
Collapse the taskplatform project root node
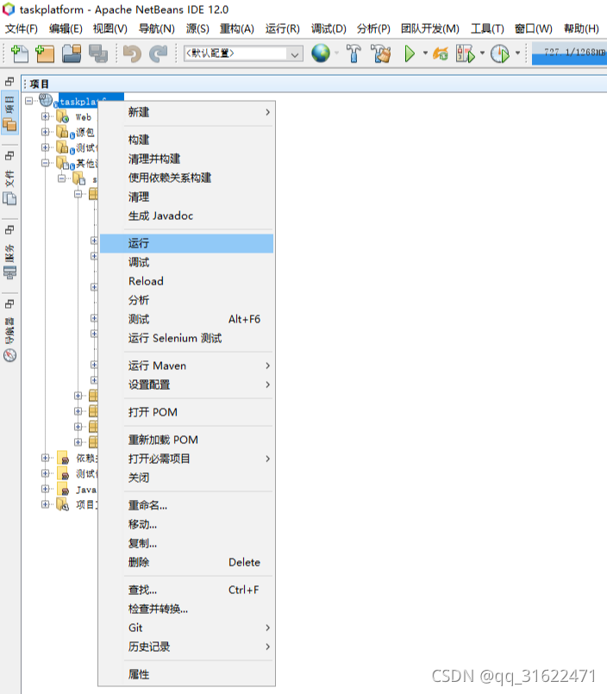(29, 101)
